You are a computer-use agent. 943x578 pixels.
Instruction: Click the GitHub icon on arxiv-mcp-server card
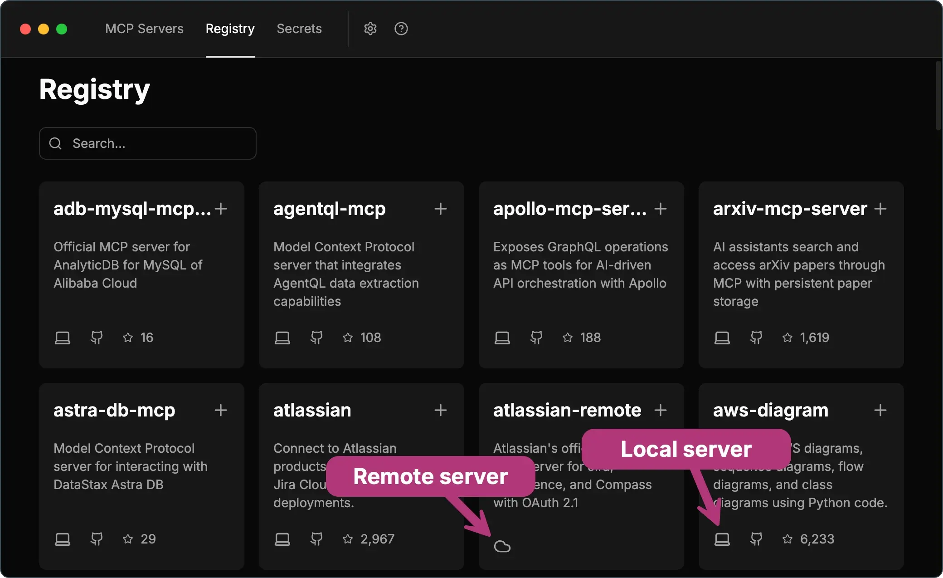(x=756, y=337)
